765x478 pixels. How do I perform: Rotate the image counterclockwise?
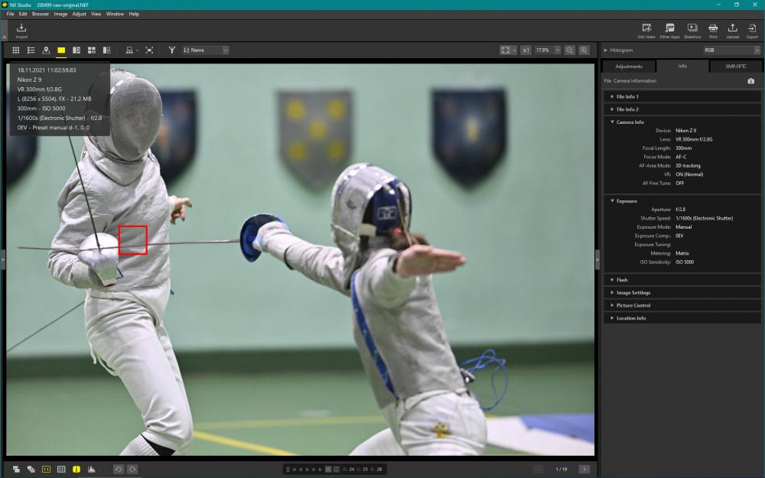click(118, 470)
